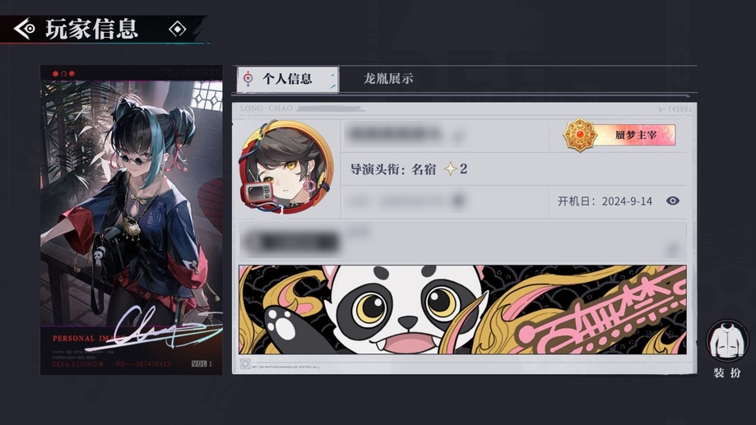
Task: Click the edit icon beside blurred player name
Action: pyautogui.click(x=457, y=136)
